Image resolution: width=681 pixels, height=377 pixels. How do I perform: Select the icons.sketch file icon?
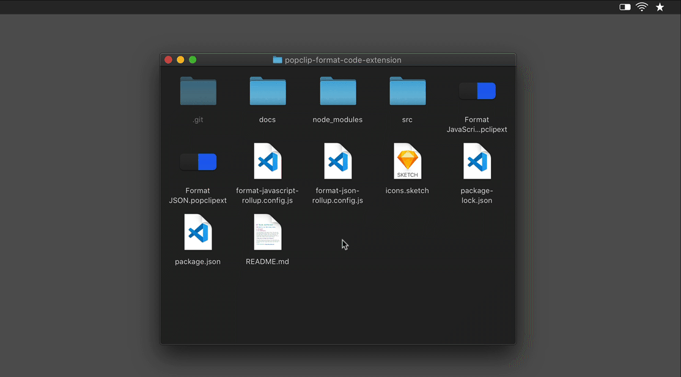tap(407, 161)
